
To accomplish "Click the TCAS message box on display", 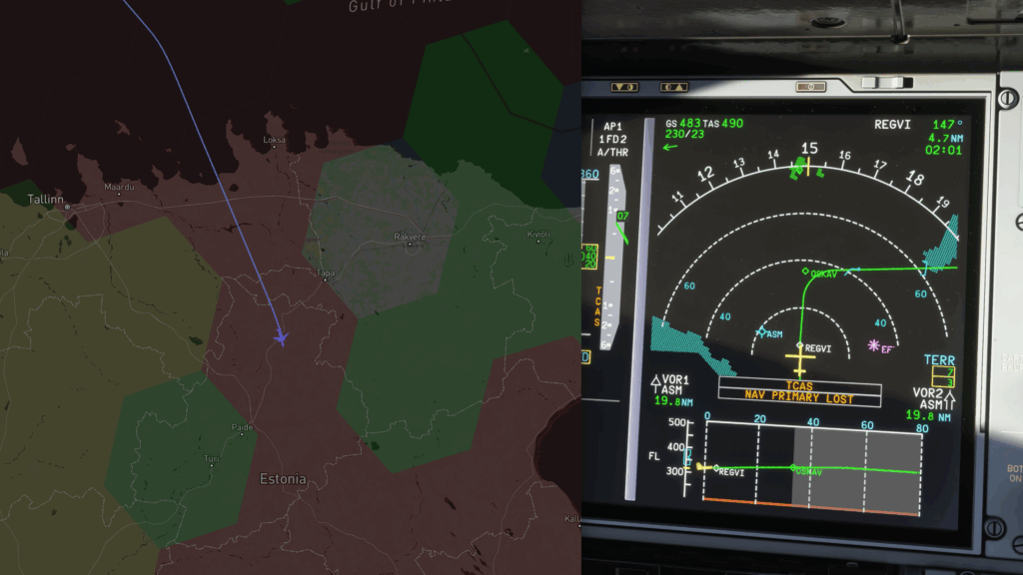I will [799, 385].
